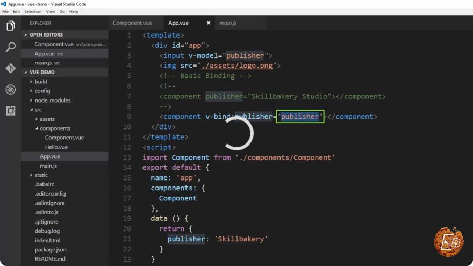Click 'Skillbakery Studio' text on line 7
473x266 pixels.
(x=289, y=97)
